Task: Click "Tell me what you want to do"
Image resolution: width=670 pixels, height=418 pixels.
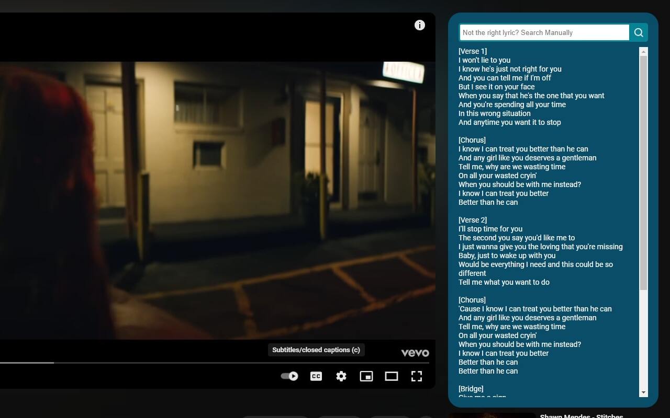Action: pyautogui.click(x=504, y=282)
